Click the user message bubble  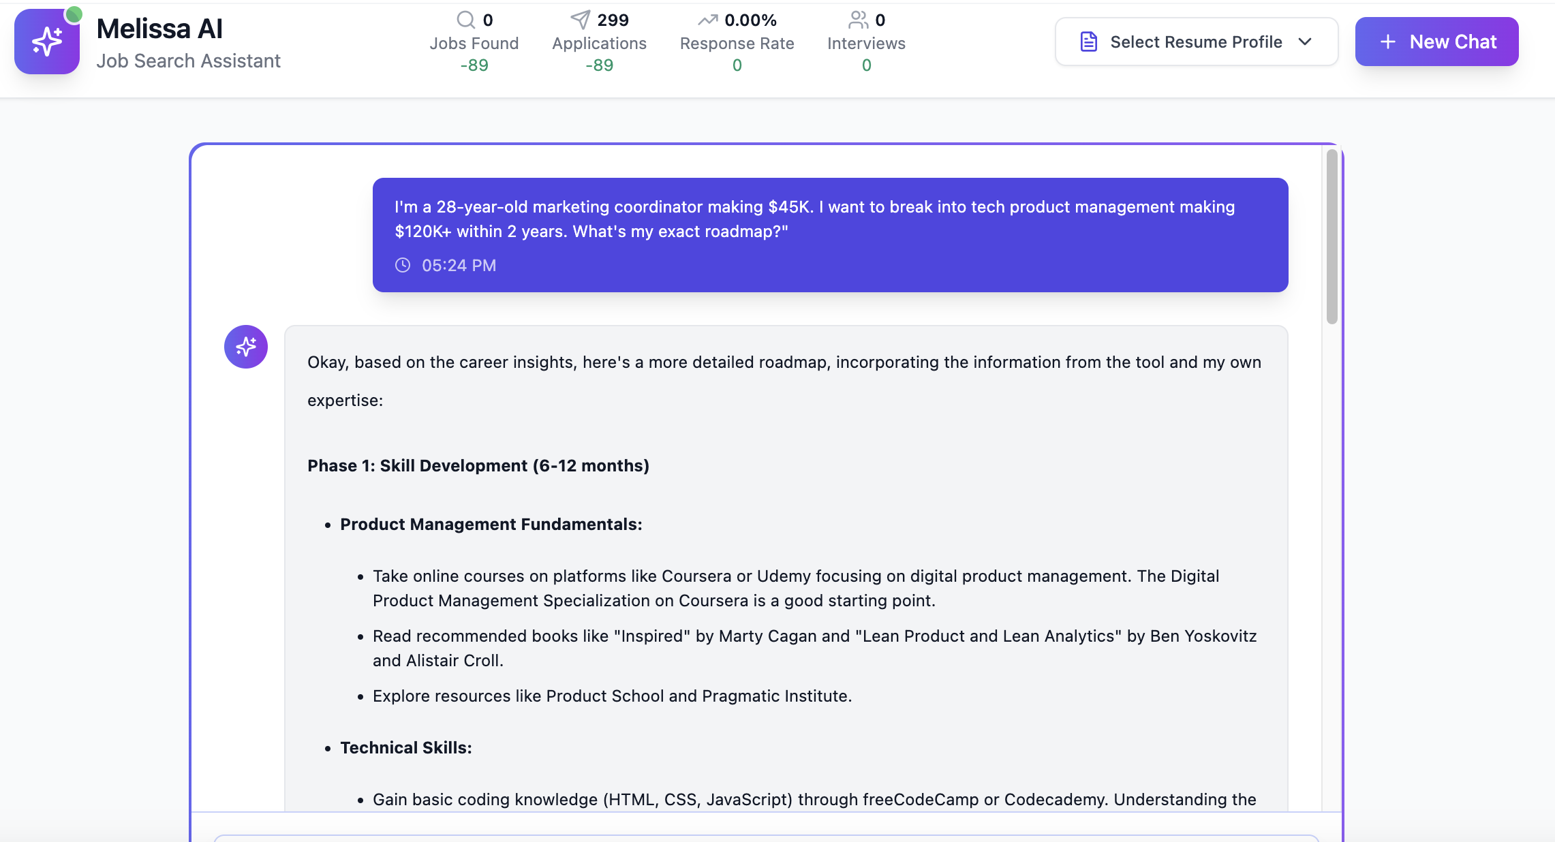click(829, 234)
